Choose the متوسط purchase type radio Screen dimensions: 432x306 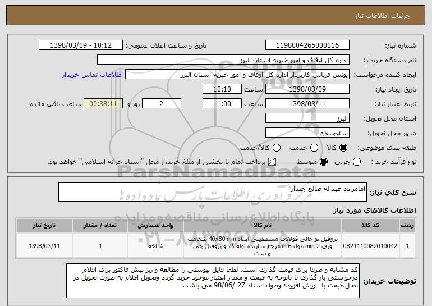(324, 162)
